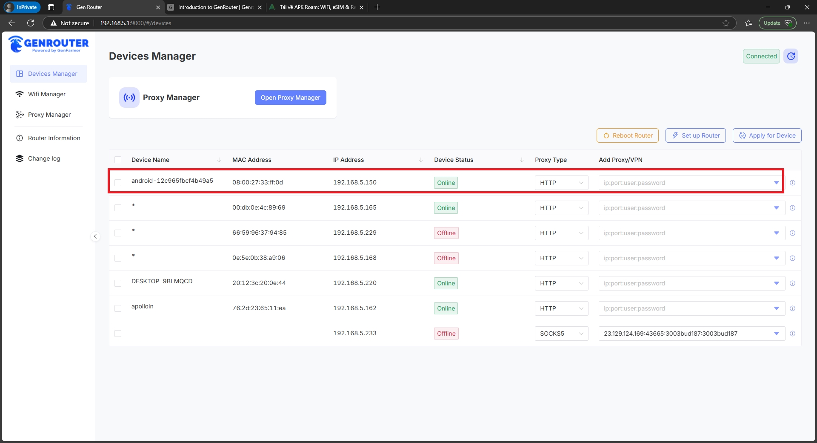Check the select-all devices checkbox in header
The height and width of the screenshot is (443, 817).
(118, 160)
